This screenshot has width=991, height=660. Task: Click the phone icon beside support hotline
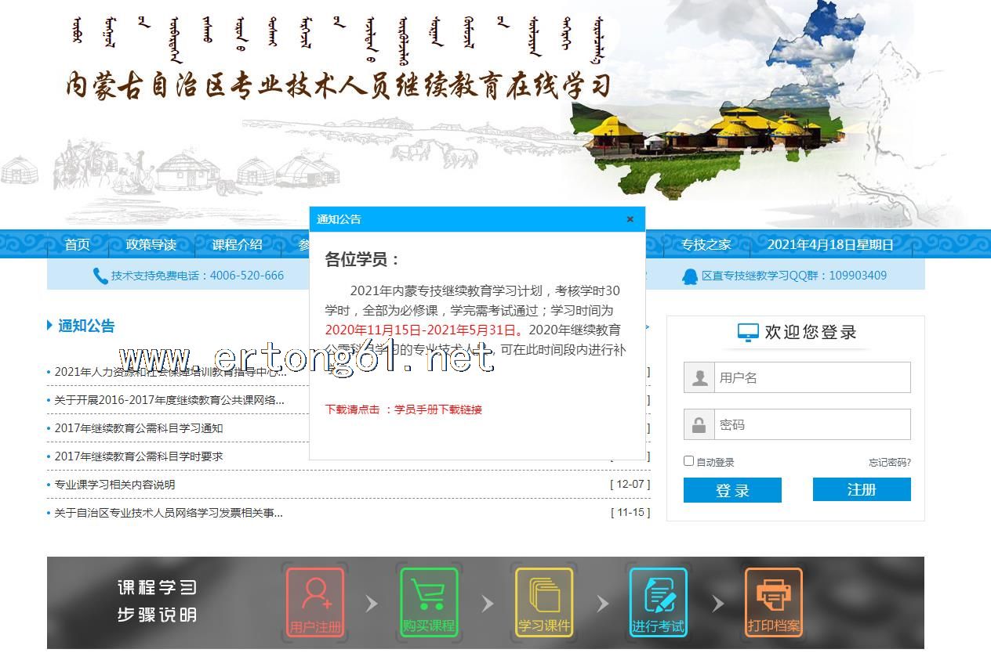pyautogui.click(x=100, y=276)
